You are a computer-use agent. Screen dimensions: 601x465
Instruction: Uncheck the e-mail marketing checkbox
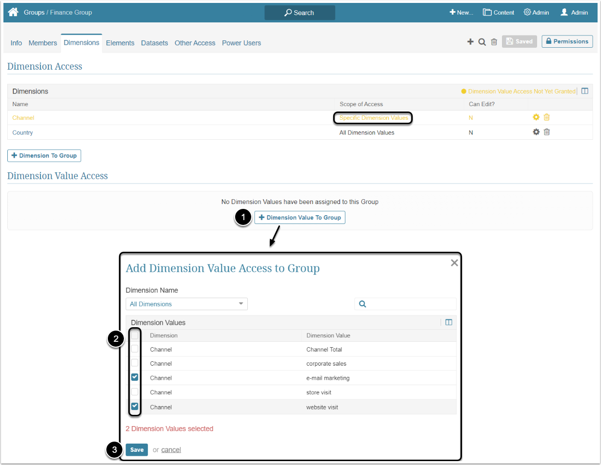pyautogui.click(x=135, y=377)
